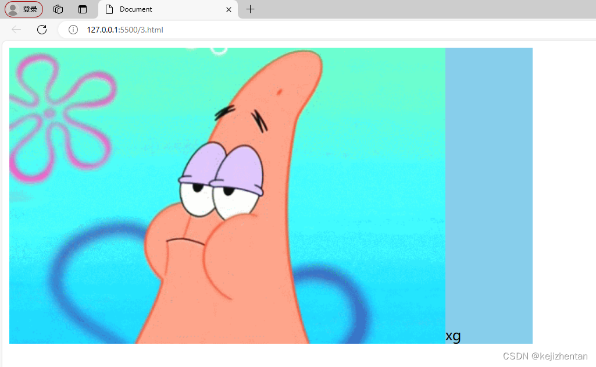Image resolution: width=596 pixels, height=367 pixels.
Task: View site information icon
Action: 73,30
